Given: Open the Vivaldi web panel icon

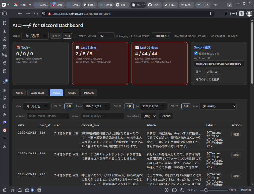Looking at the screenshot, I should 5,130.
